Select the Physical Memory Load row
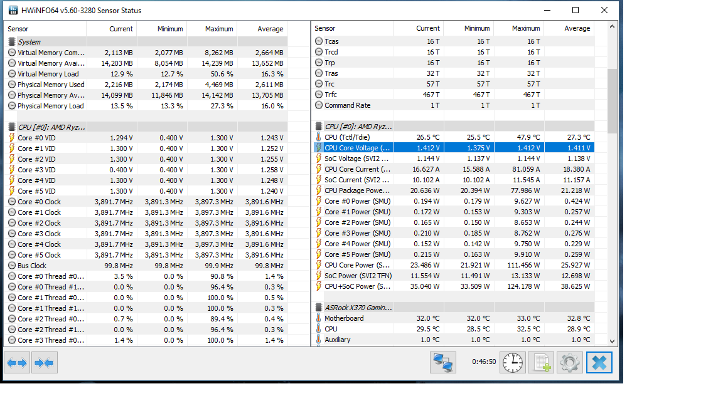This screenshot has height=406, width=723. point(147,106)
